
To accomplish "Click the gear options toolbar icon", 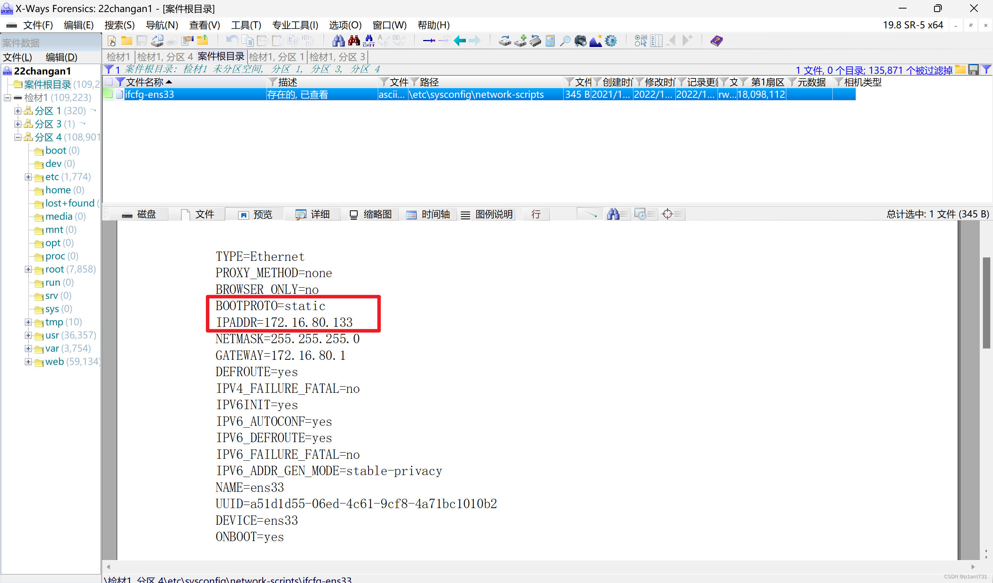I will click(x=611, y=41).
